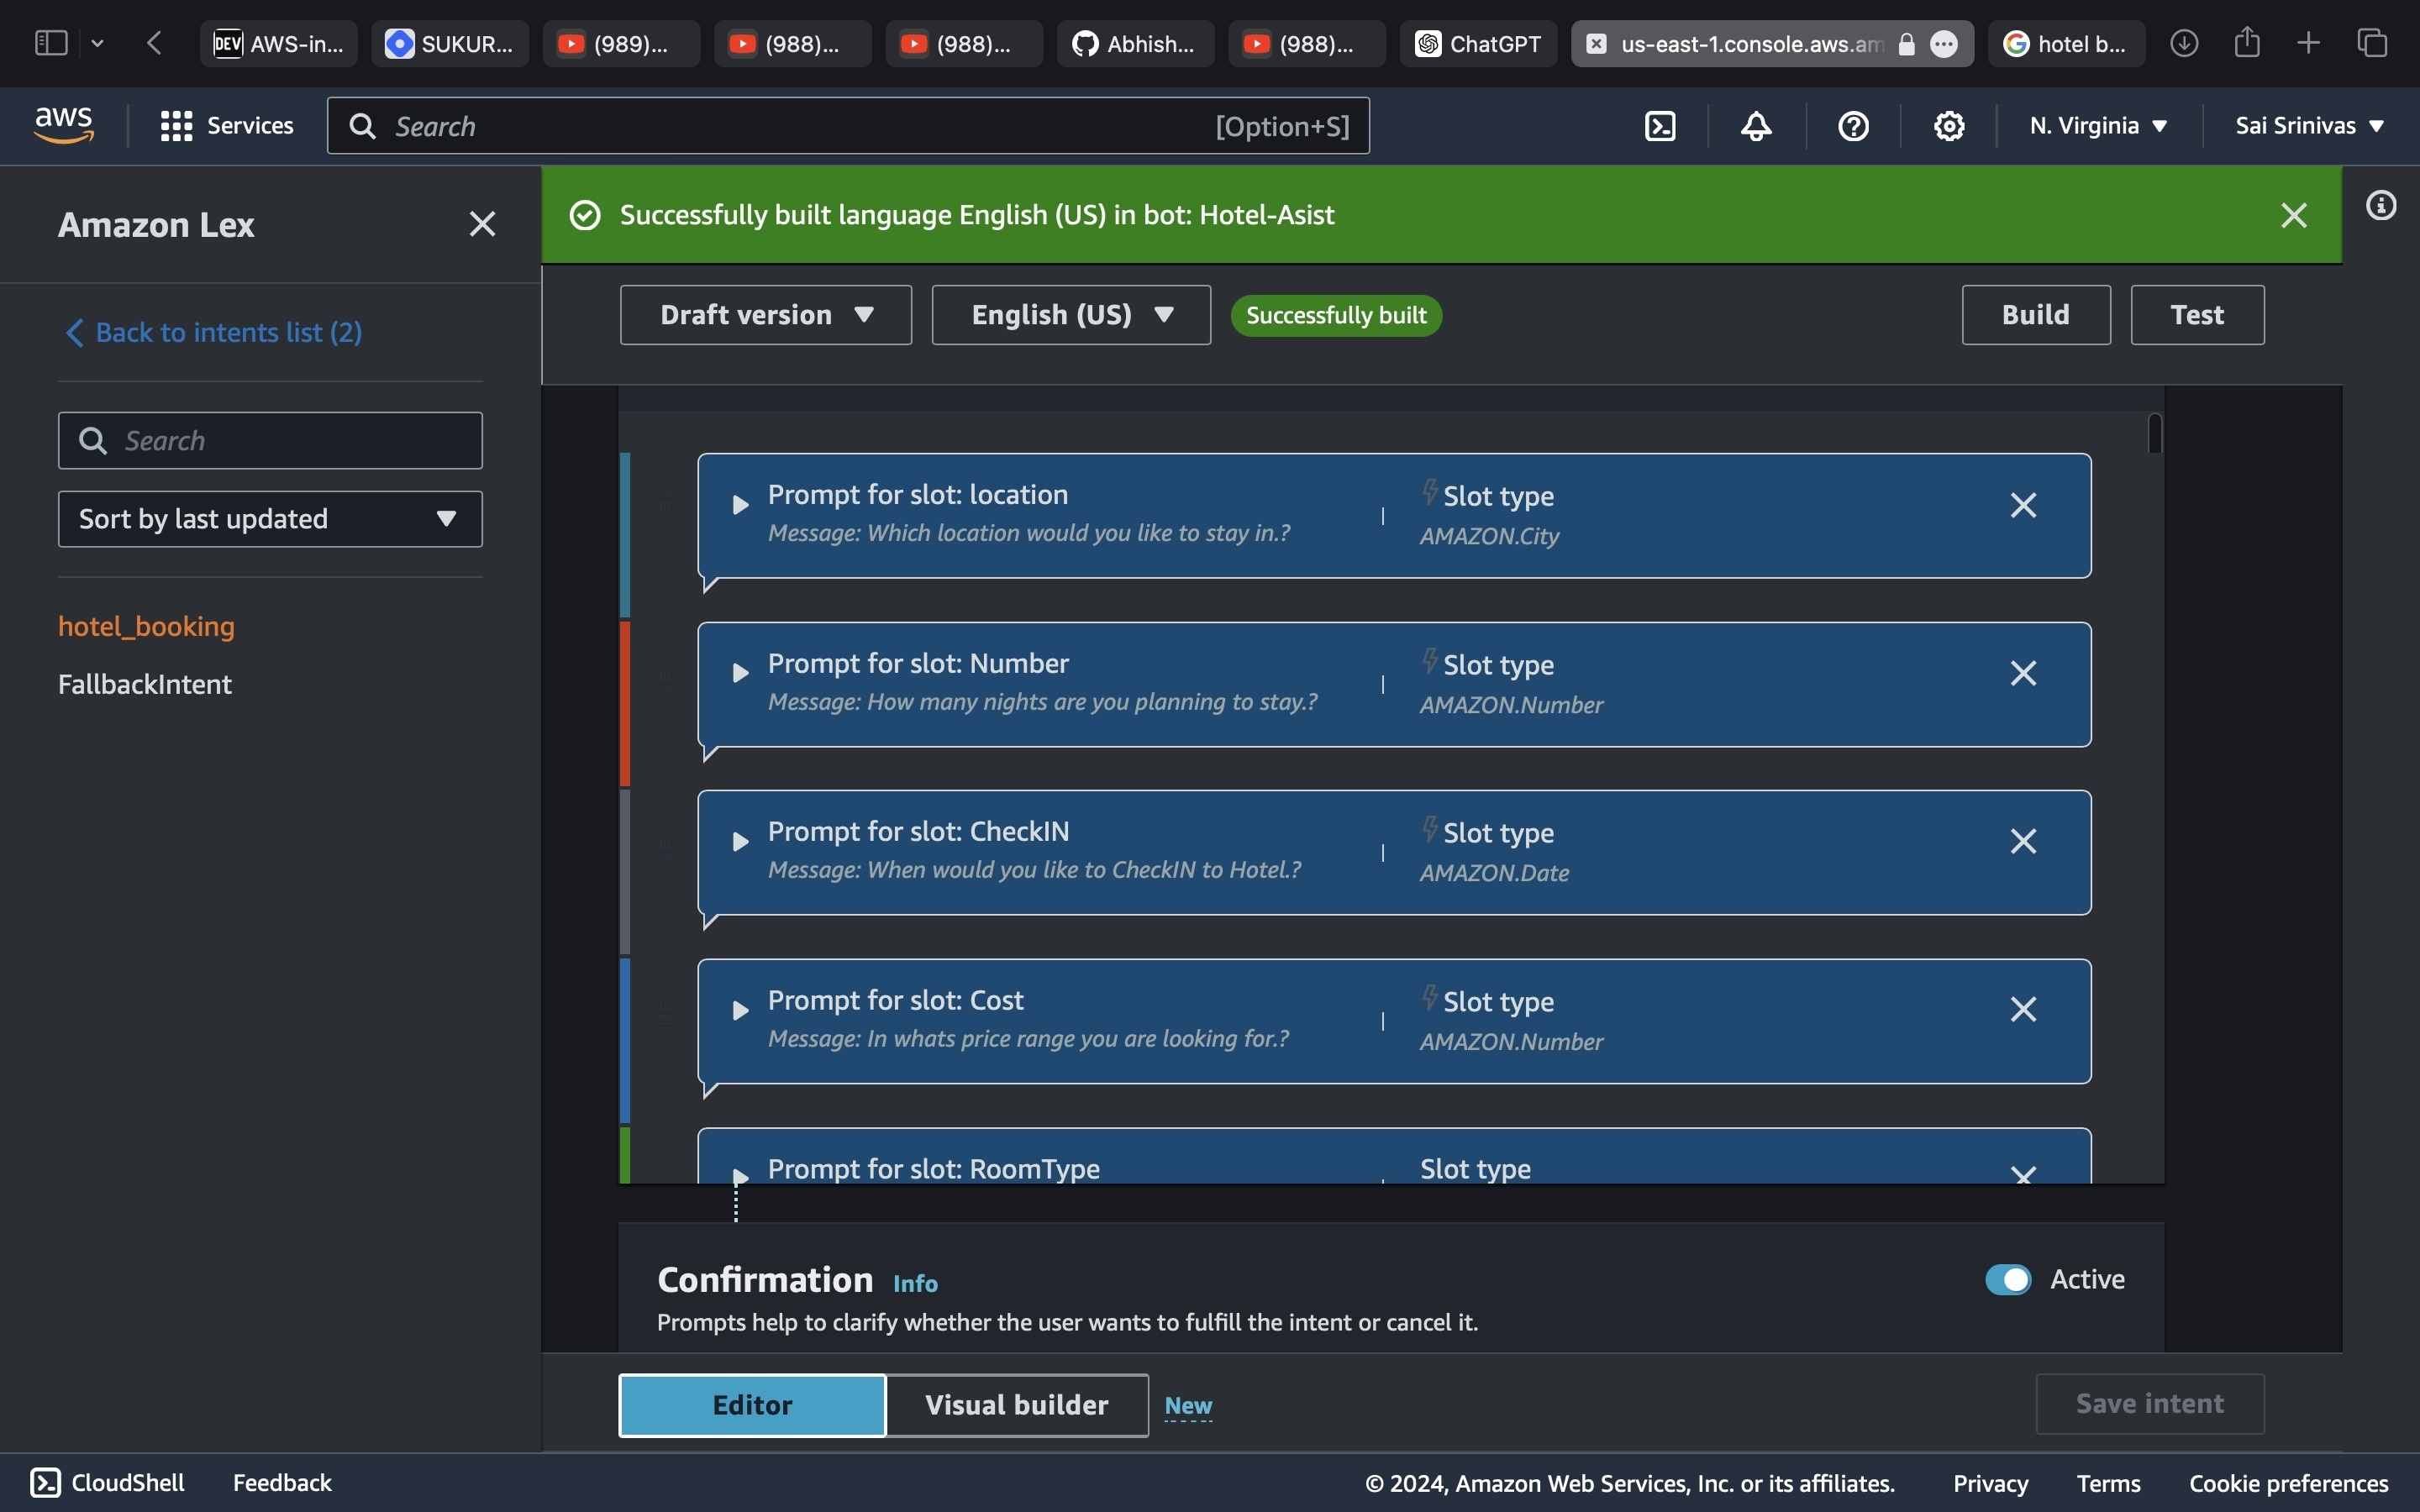Toggle the Confirmation Active switch
The image size is (2420, 1512).
[x=2007, y=1279]
